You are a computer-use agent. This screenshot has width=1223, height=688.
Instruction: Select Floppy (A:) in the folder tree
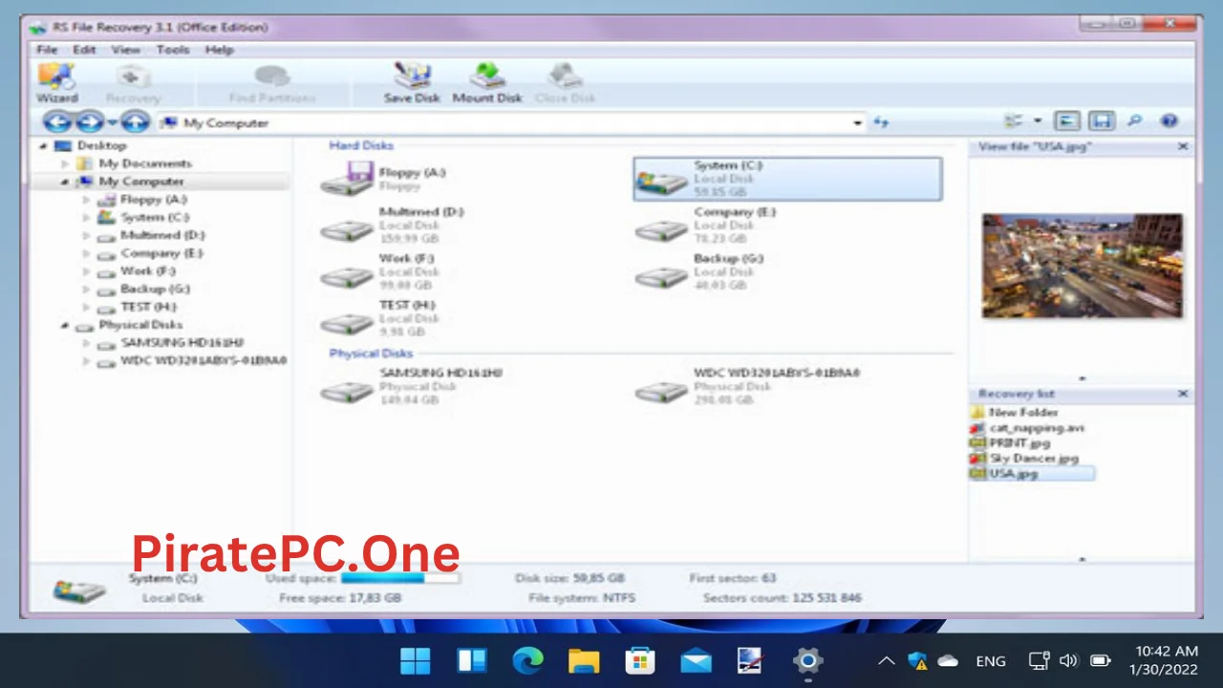pyautogui.click(x=153, y=200)
